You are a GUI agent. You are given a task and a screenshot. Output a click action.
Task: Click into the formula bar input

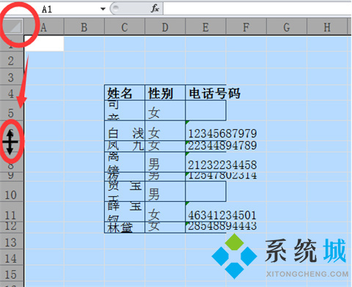point(257,9)
